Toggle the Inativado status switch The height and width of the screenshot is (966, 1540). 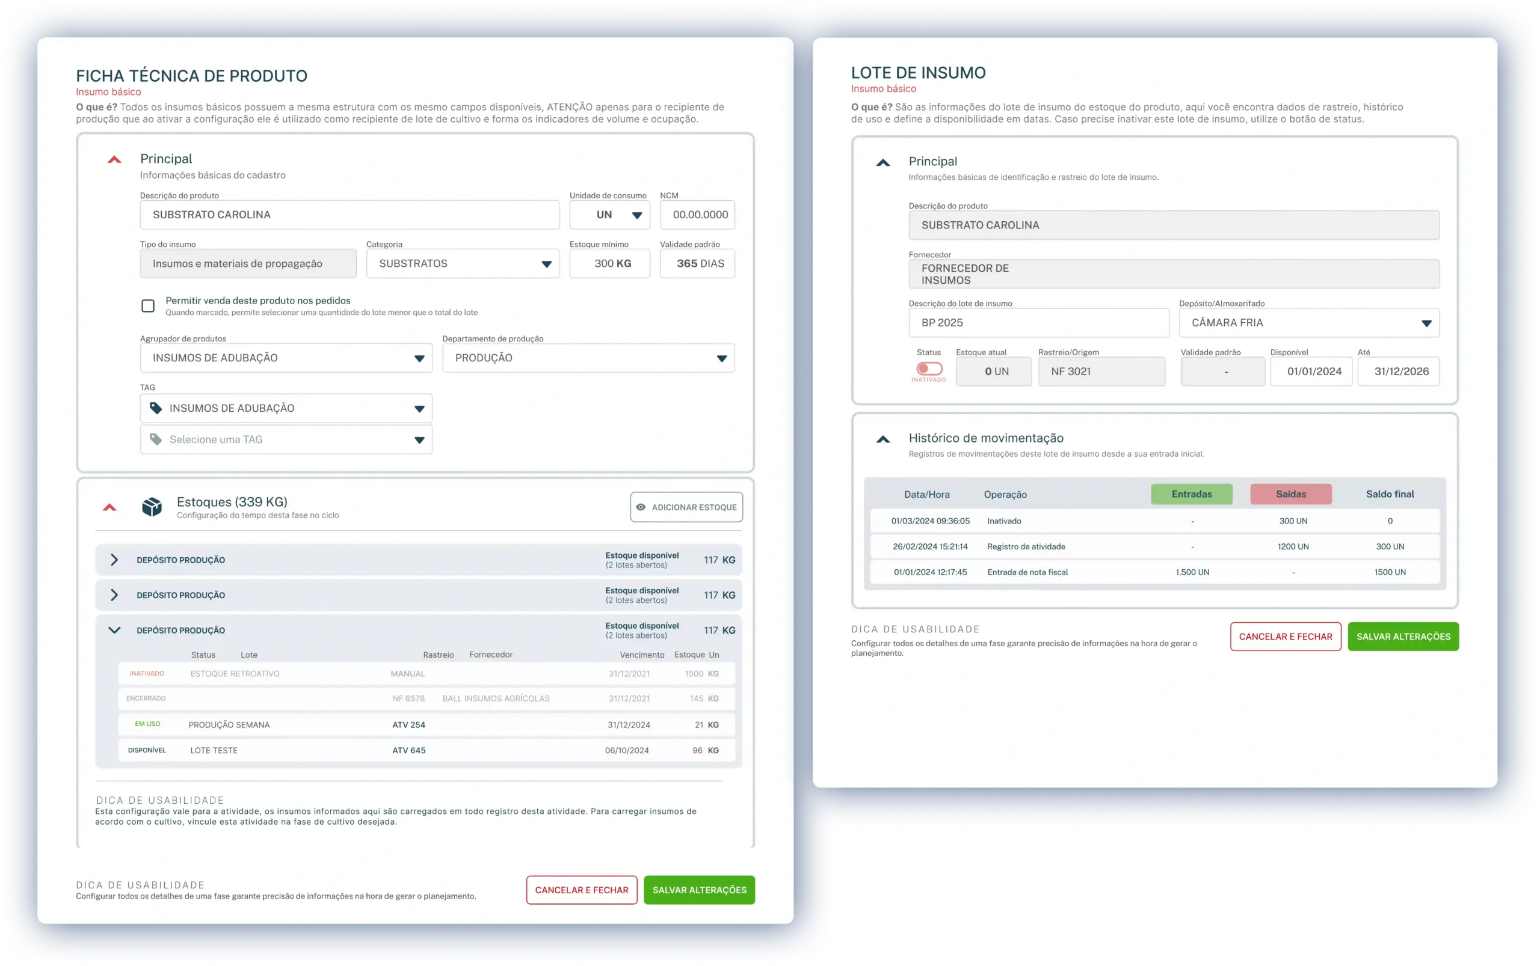929,368
